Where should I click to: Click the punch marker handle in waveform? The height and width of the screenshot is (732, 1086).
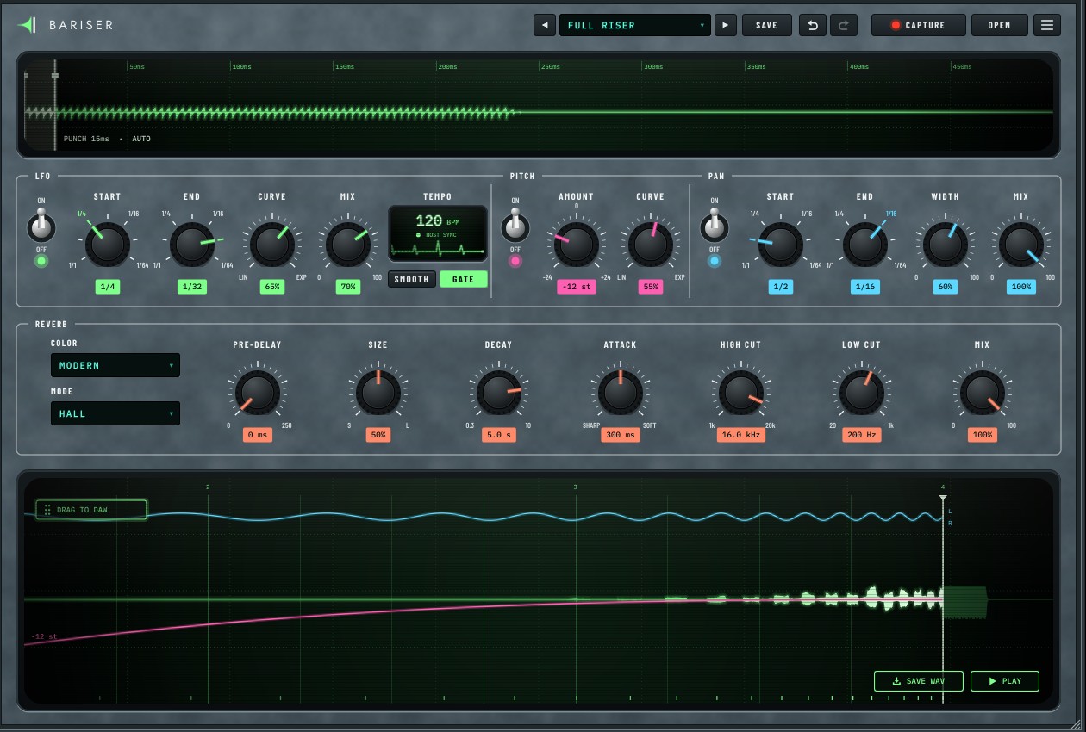click(54, 76)
